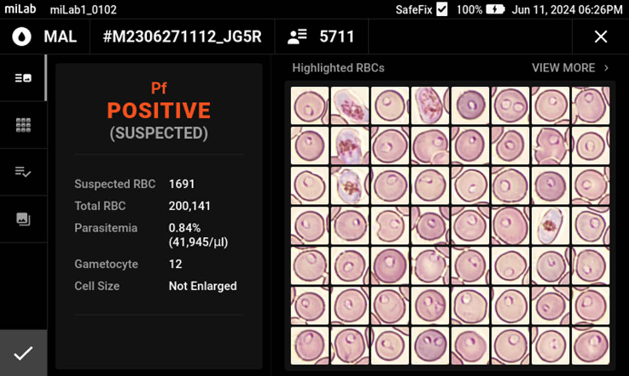Screen dimensions: 629x376
Task: Close the result screen with X
Action: [x=601, y=37]
